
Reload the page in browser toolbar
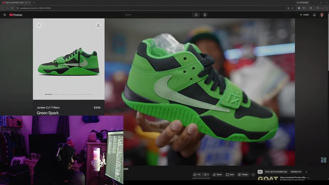(x=12, y=8)
